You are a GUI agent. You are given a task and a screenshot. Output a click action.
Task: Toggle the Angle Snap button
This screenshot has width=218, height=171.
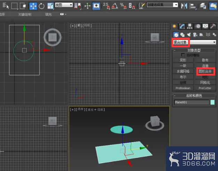115,6
